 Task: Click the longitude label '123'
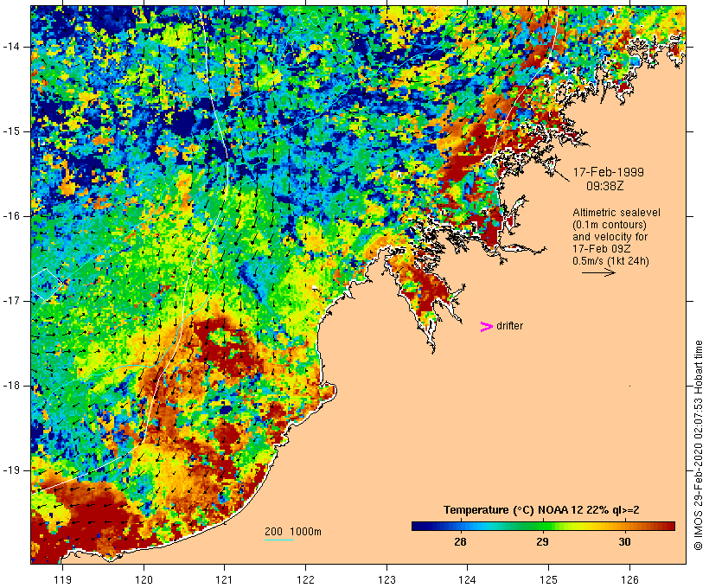[x=386, y=579]
